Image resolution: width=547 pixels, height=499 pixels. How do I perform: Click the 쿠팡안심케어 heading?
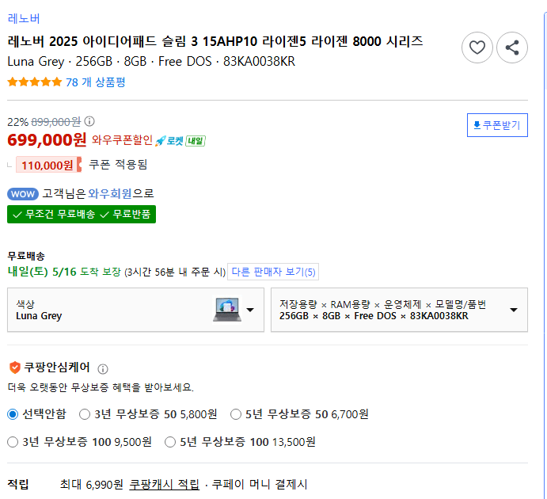[x=56, y=368]
